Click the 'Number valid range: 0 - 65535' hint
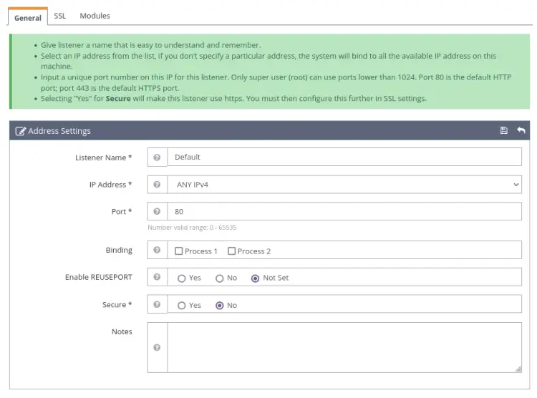 (x=192, y=228)
